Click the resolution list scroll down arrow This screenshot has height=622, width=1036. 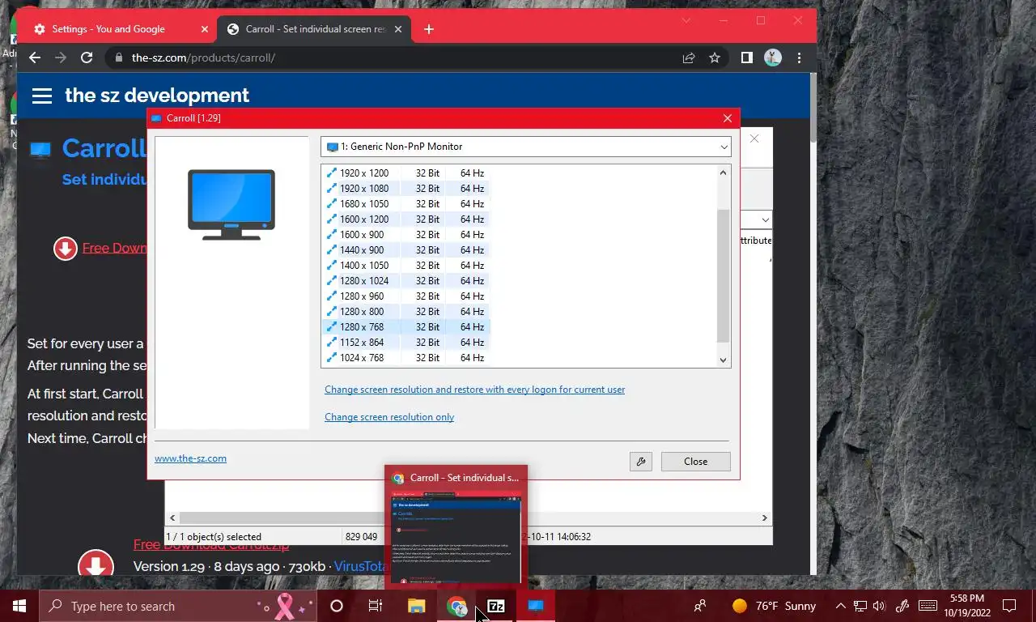tap(723, 360)
